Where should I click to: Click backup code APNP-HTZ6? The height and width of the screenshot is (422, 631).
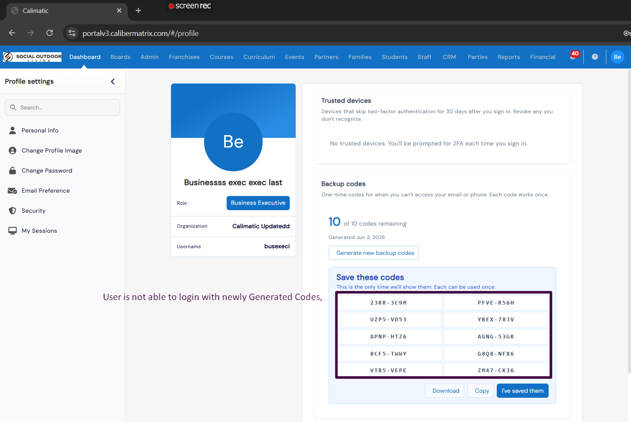tap(388, 337)
